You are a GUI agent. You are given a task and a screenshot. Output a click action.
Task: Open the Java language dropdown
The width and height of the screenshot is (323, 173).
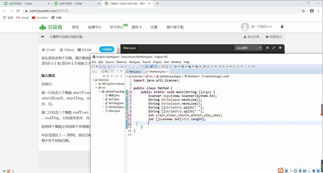click(248, 48)
